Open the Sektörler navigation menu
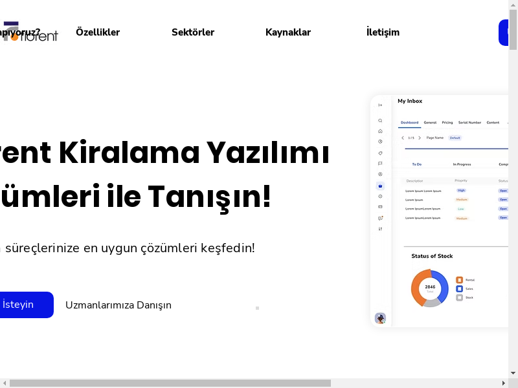Viewport: 518px width, 388px height. (193, 32)
